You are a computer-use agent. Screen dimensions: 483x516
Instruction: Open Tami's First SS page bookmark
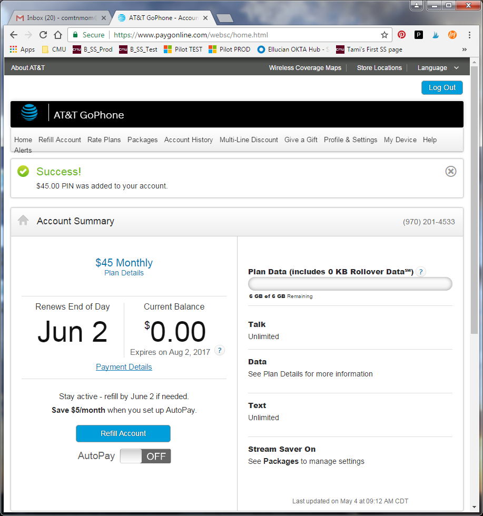(369, 49)
